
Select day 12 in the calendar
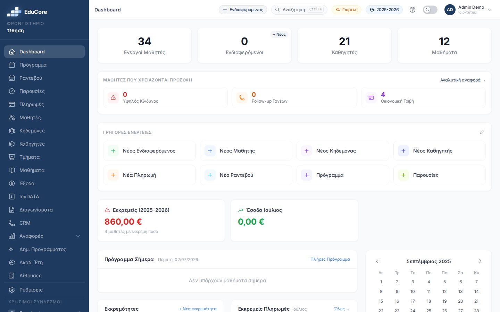[x=444, y=292]
